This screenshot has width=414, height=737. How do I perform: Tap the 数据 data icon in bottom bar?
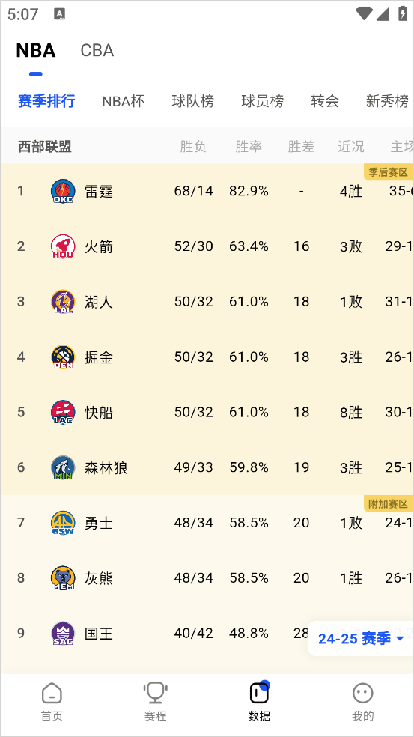(x=259, y=693)
